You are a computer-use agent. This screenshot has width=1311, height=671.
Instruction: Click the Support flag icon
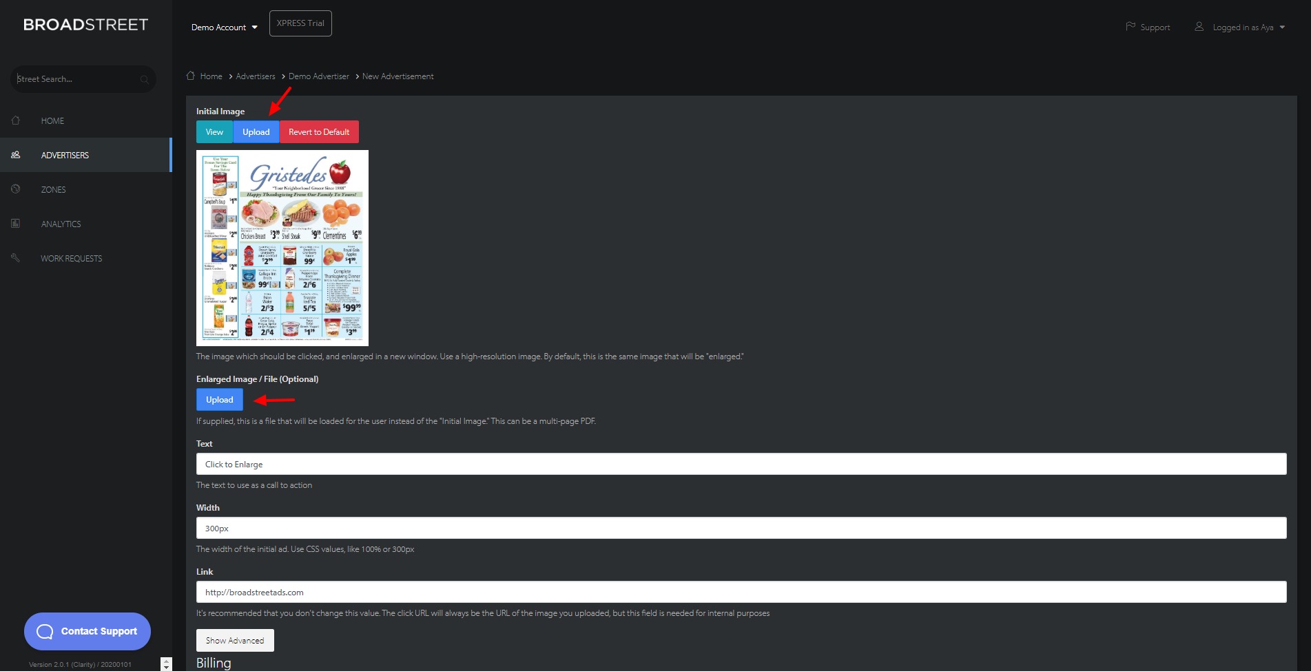1131,26
